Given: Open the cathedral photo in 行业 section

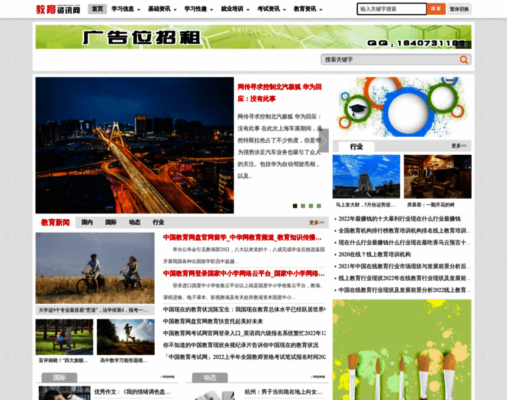Looking at the screenshot, I should pyautogui.click(x=366, y=177).
